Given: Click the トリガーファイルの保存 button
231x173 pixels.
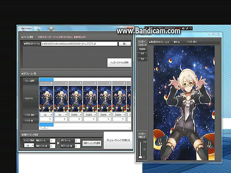Looking at the screenshot, I should point(119,62).
